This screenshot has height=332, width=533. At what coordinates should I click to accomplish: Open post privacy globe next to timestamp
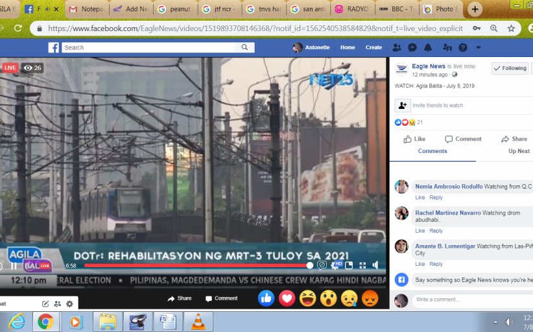pos(455,75)
